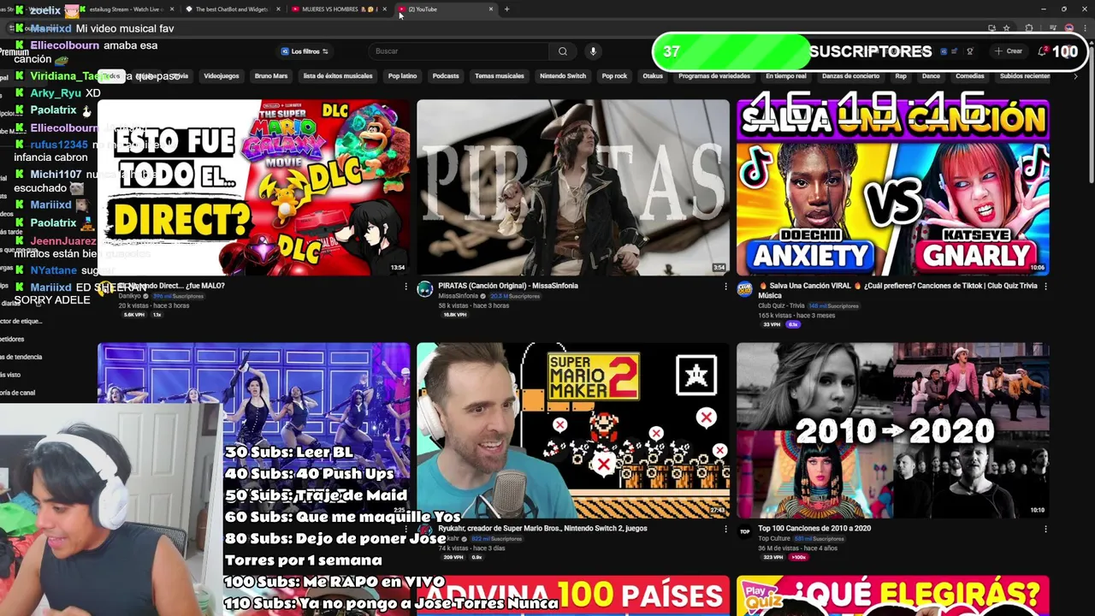Click chat username rufus12345

(59, 145)
